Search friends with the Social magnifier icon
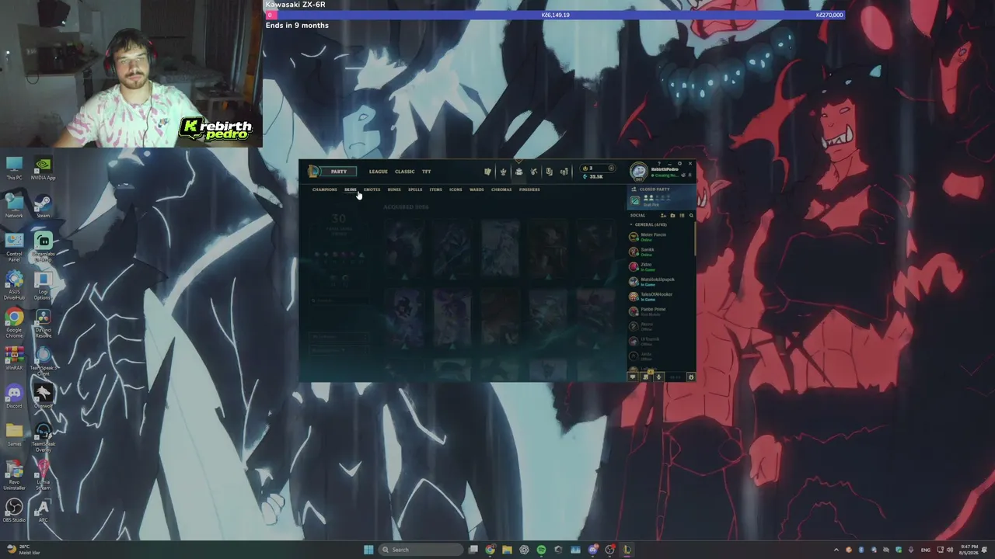 [691, 215]
